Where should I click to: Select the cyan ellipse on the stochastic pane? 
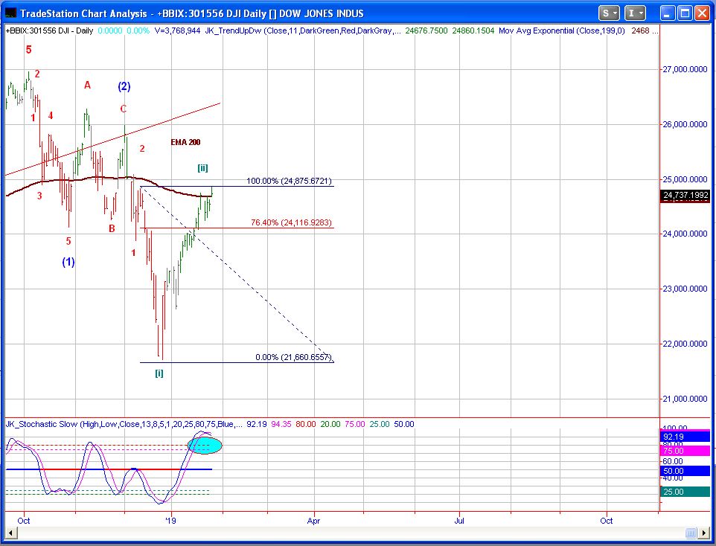coord(205,445)
